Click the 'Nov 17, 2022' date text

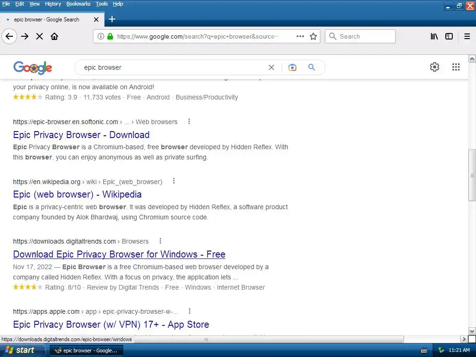click(x=33, y=267)
